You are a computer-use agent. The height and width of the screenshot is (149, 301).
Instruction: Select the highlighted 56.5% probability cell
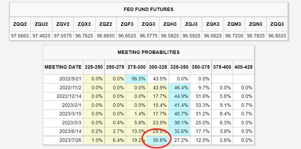(x=137, y=79)
